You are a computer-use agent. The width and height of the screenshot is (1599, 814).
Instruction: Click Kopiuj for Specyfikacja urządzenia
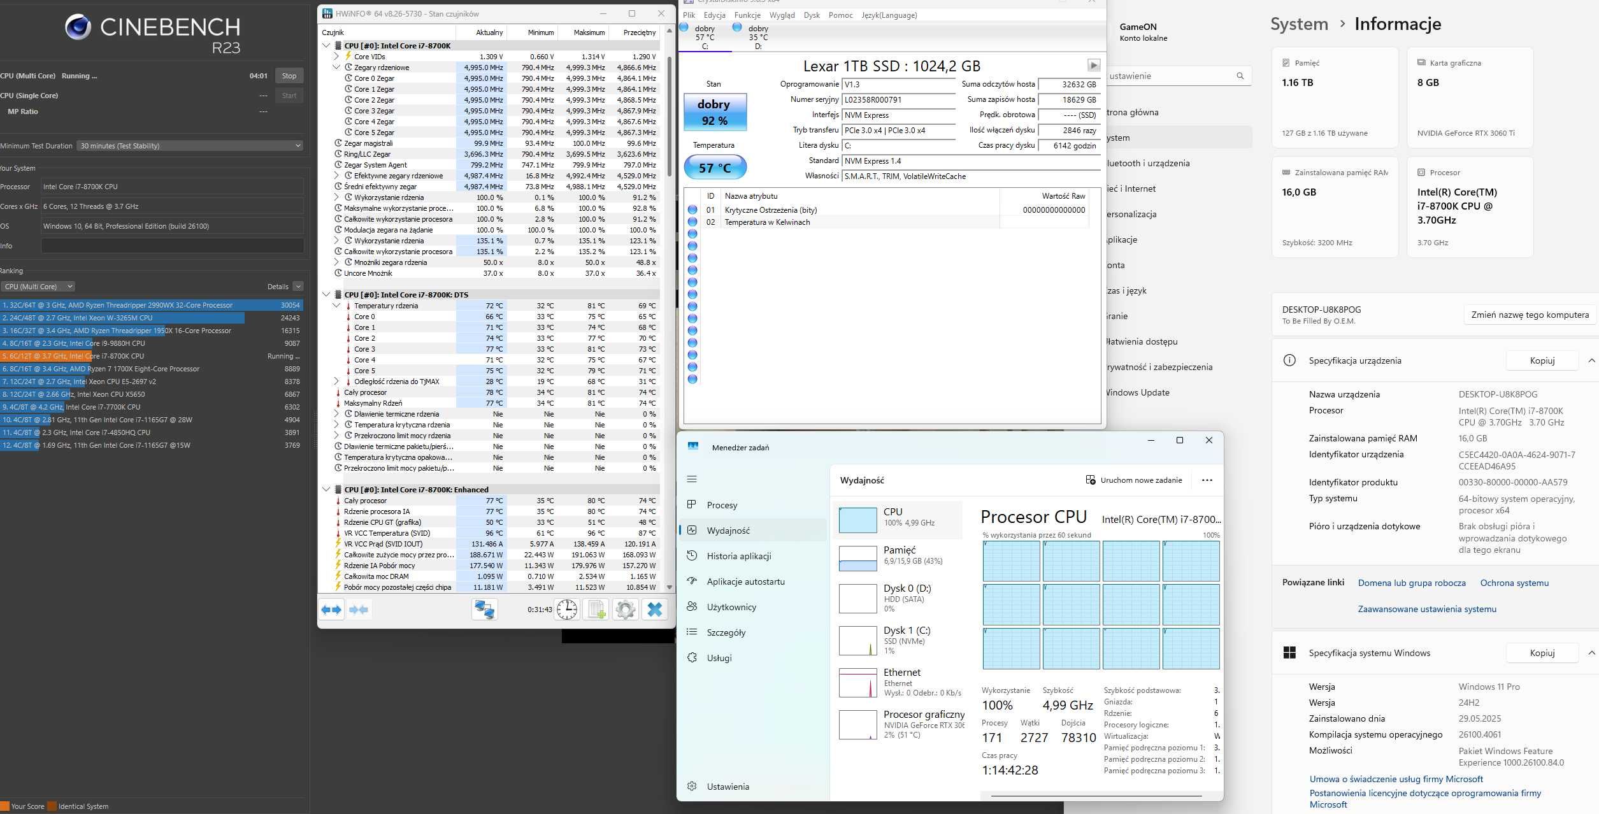coord(1542,361)
